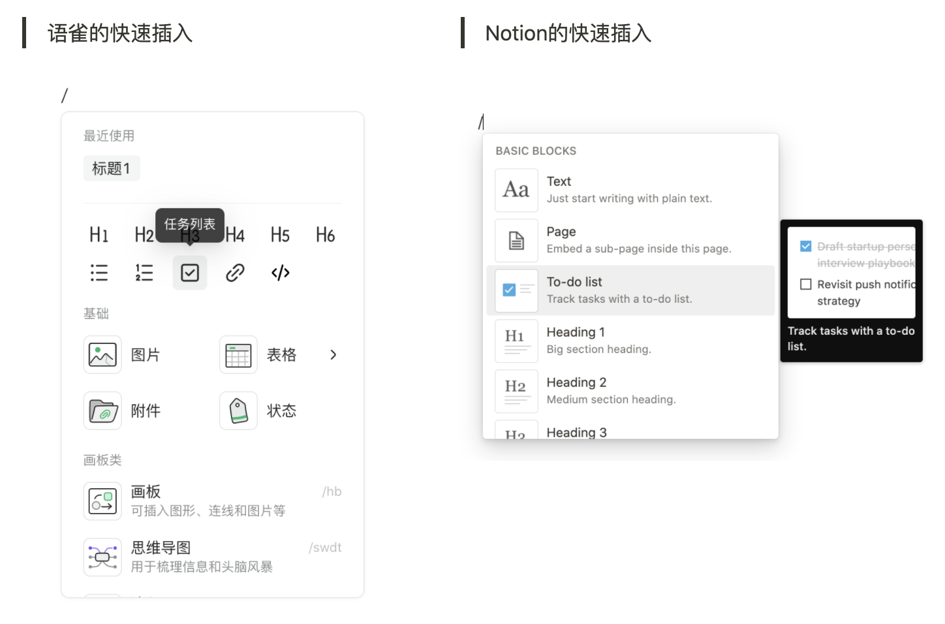Click 'Big section heading.' description
Image resolution: width=945 pixels, height=624 pixels.
(x=598, y=349)
